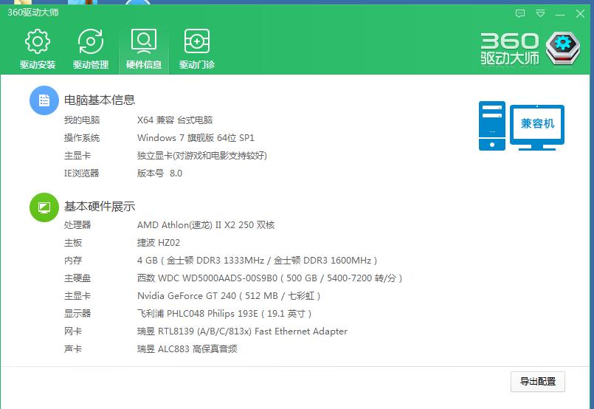Viewport: 594px width, 409px height.
Task: Click the 操作系统 label
Action: (82, 137)
